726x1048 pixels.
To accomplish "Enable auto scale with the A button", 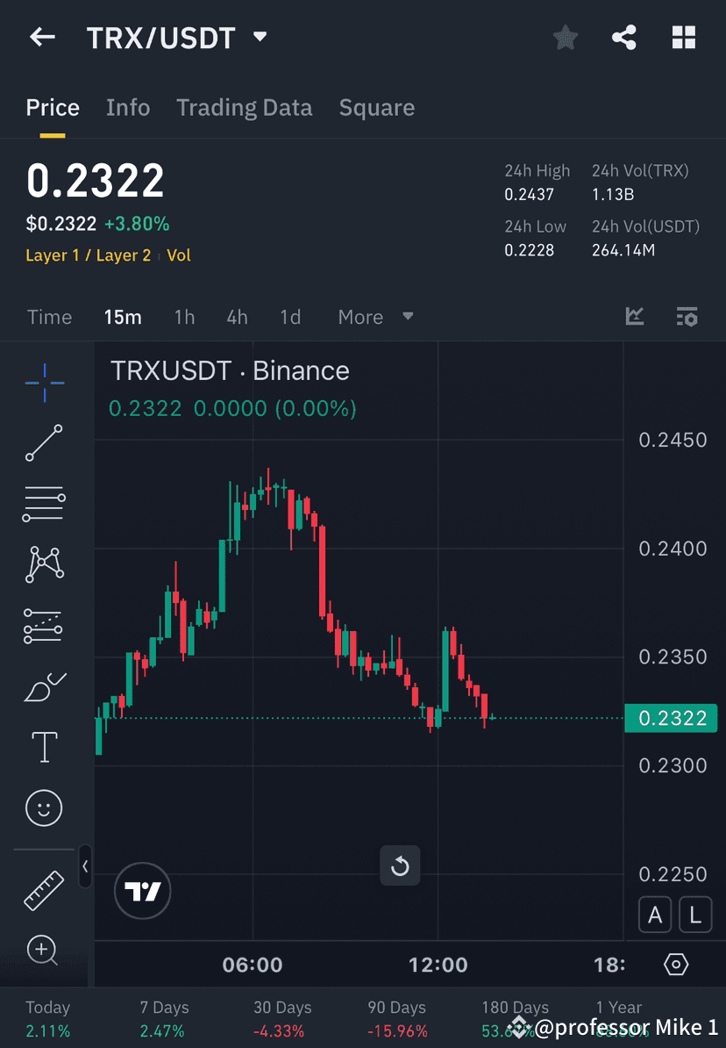I will coord(655,915).
